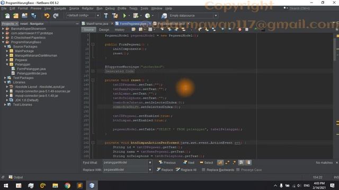Toggle Highlight Results in find bar
This screenshot has height=190, width=339.
click(241, 163)
